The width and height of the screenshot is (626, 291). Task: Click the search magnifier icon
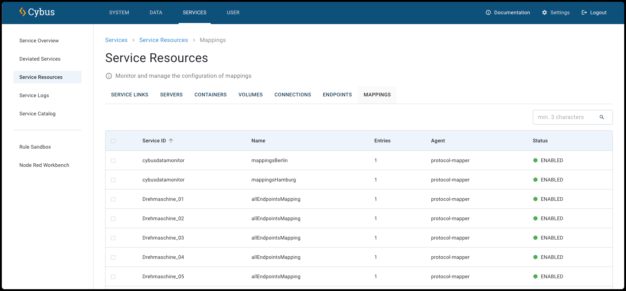602,117
